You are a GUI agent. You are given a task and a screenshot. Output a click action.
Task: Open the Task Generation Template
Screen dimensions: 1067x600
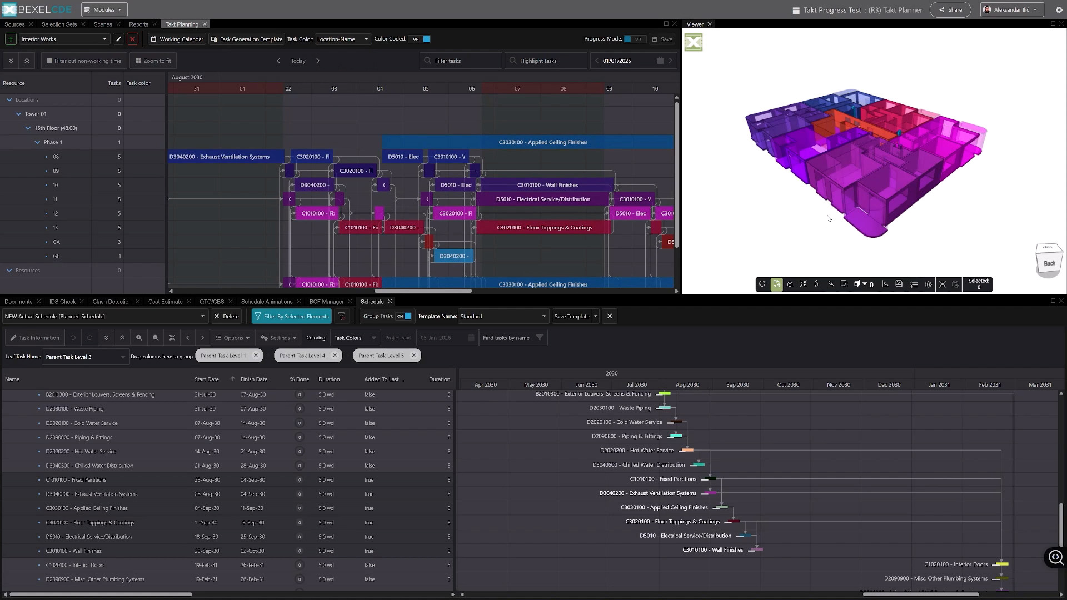pos(247,39)
